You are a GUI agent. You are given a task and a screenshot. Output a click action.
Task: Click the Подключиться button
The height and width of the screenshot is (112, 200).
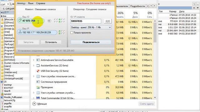coord(91,42)
